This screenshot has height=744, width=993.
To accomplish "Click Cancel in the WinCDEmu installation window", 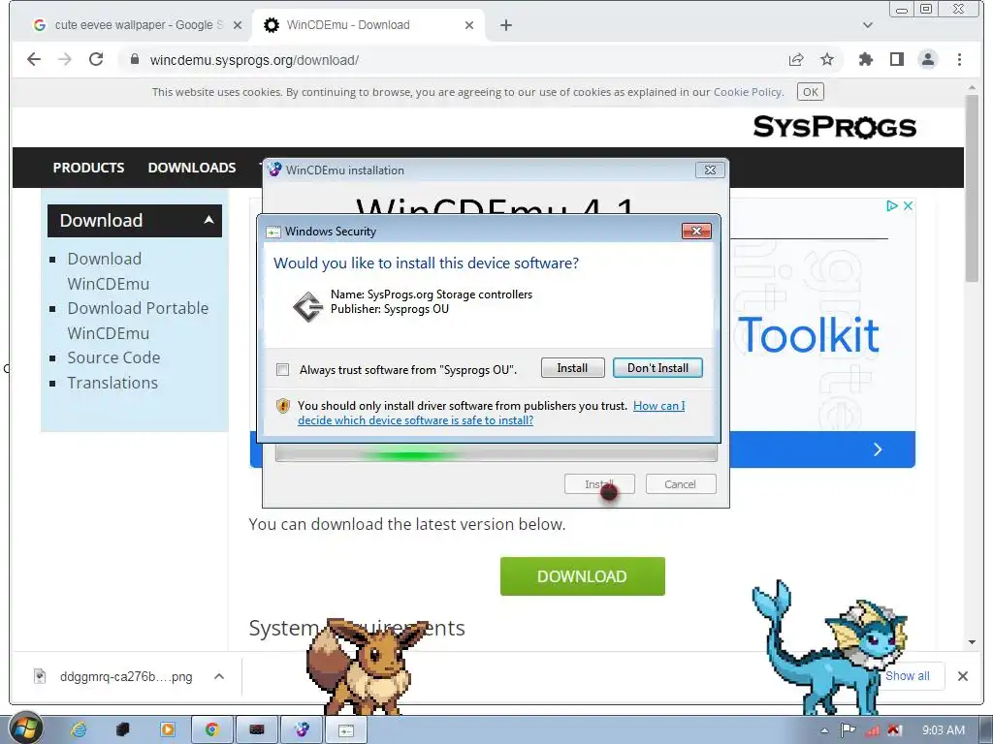I will click(x=681, y=484).
